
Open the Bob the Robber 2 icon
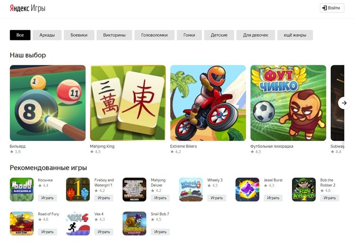[304, 189]
